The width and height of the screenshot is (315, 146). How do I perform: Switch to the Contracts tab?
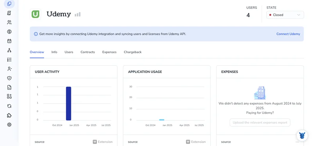coord(87,52)
